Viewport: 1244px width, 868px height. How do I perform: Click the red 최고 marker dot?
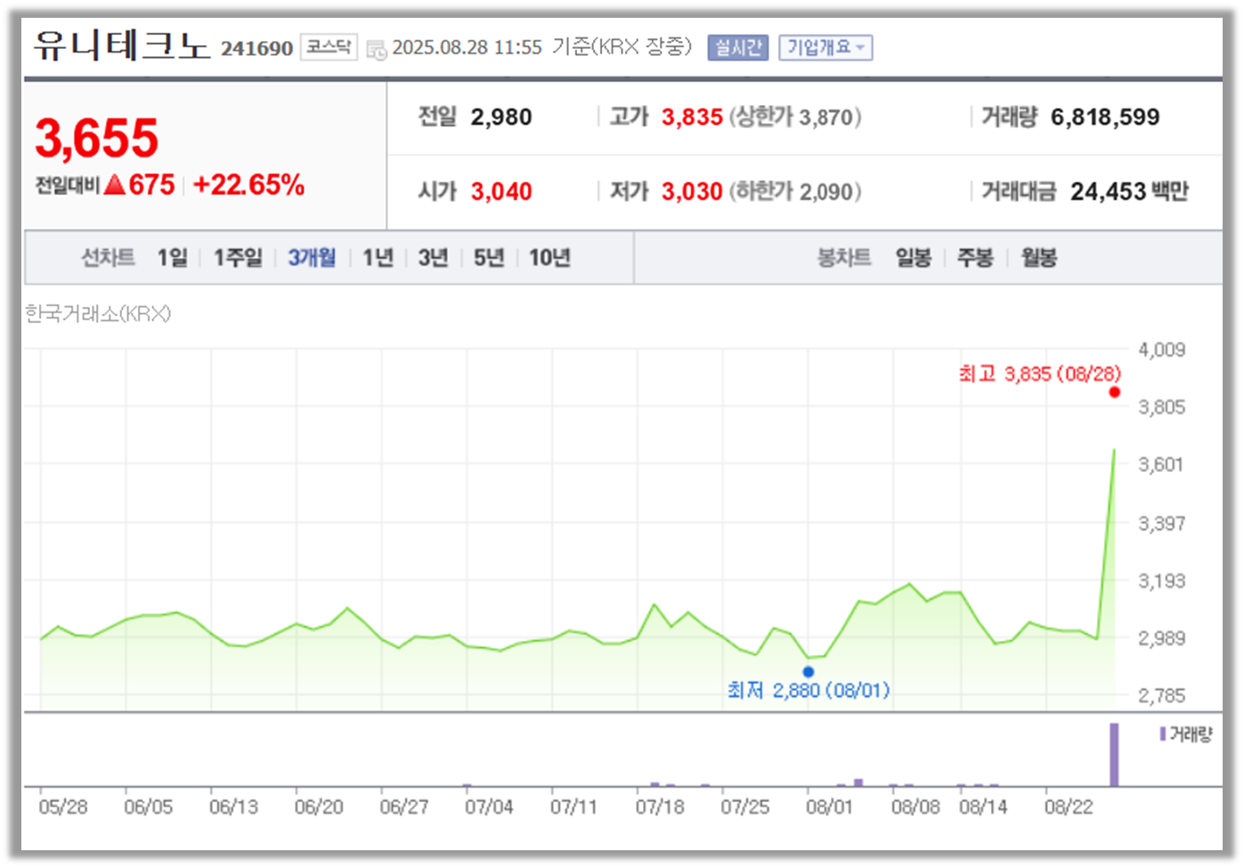click(x=1114, y=393)
